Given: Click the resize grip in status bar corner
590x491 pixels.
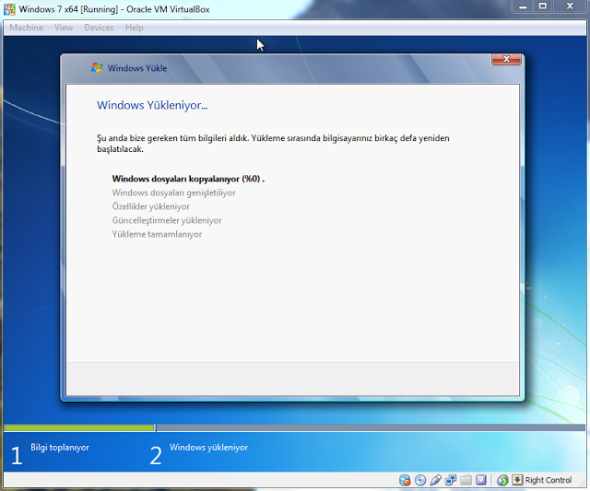Looking at the screenshot, I should [x=582, y=483].
